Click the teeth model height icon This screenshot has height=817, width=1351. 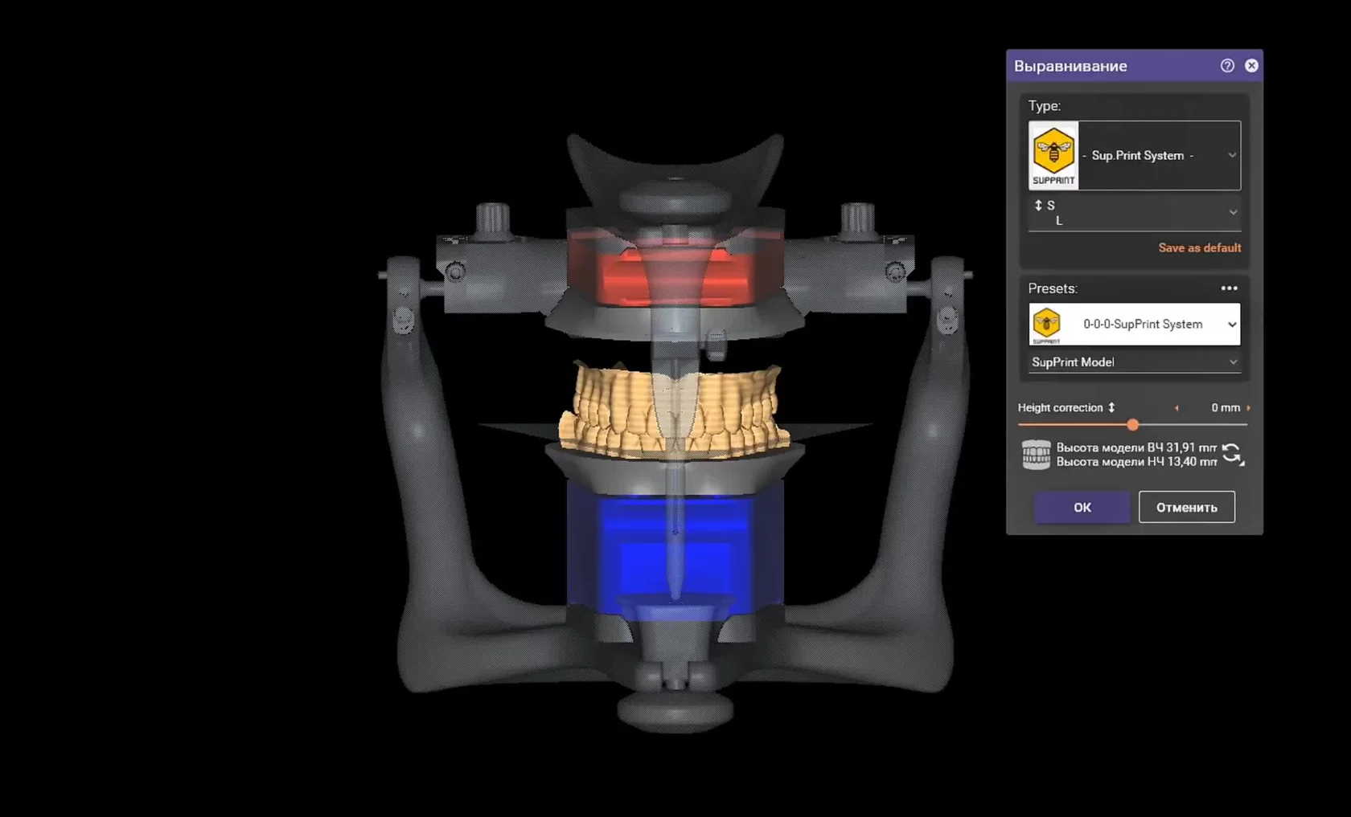[1036, 455]
